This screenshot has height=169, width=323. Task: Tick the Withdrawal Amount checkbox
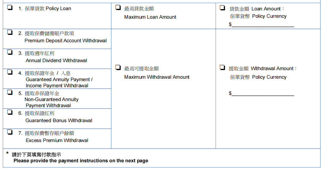tap(222, 68)
